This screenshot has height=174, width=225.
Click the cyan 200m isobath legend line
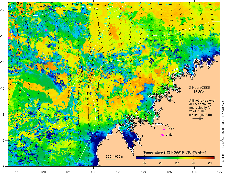click(111, 159)
